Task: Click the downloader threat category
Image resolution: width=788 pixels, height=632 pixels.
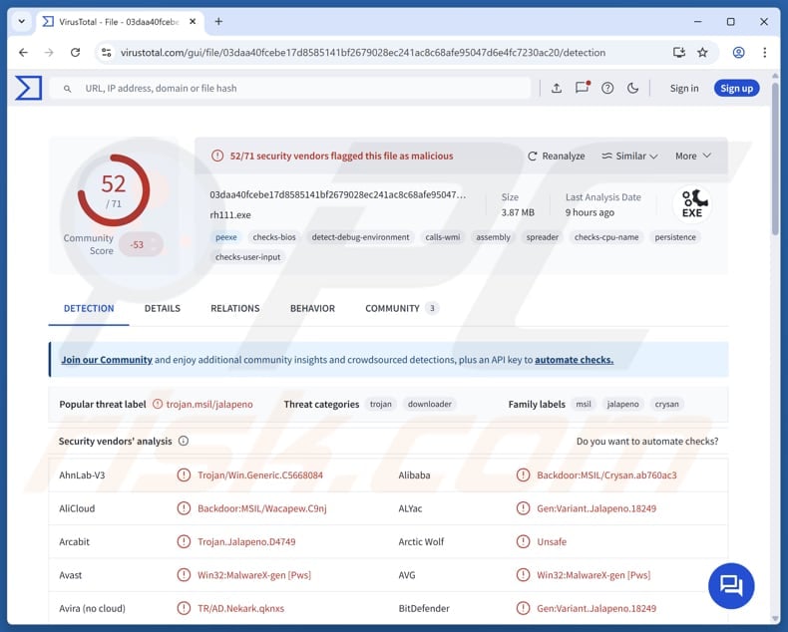Action: [x=430, y=404]
